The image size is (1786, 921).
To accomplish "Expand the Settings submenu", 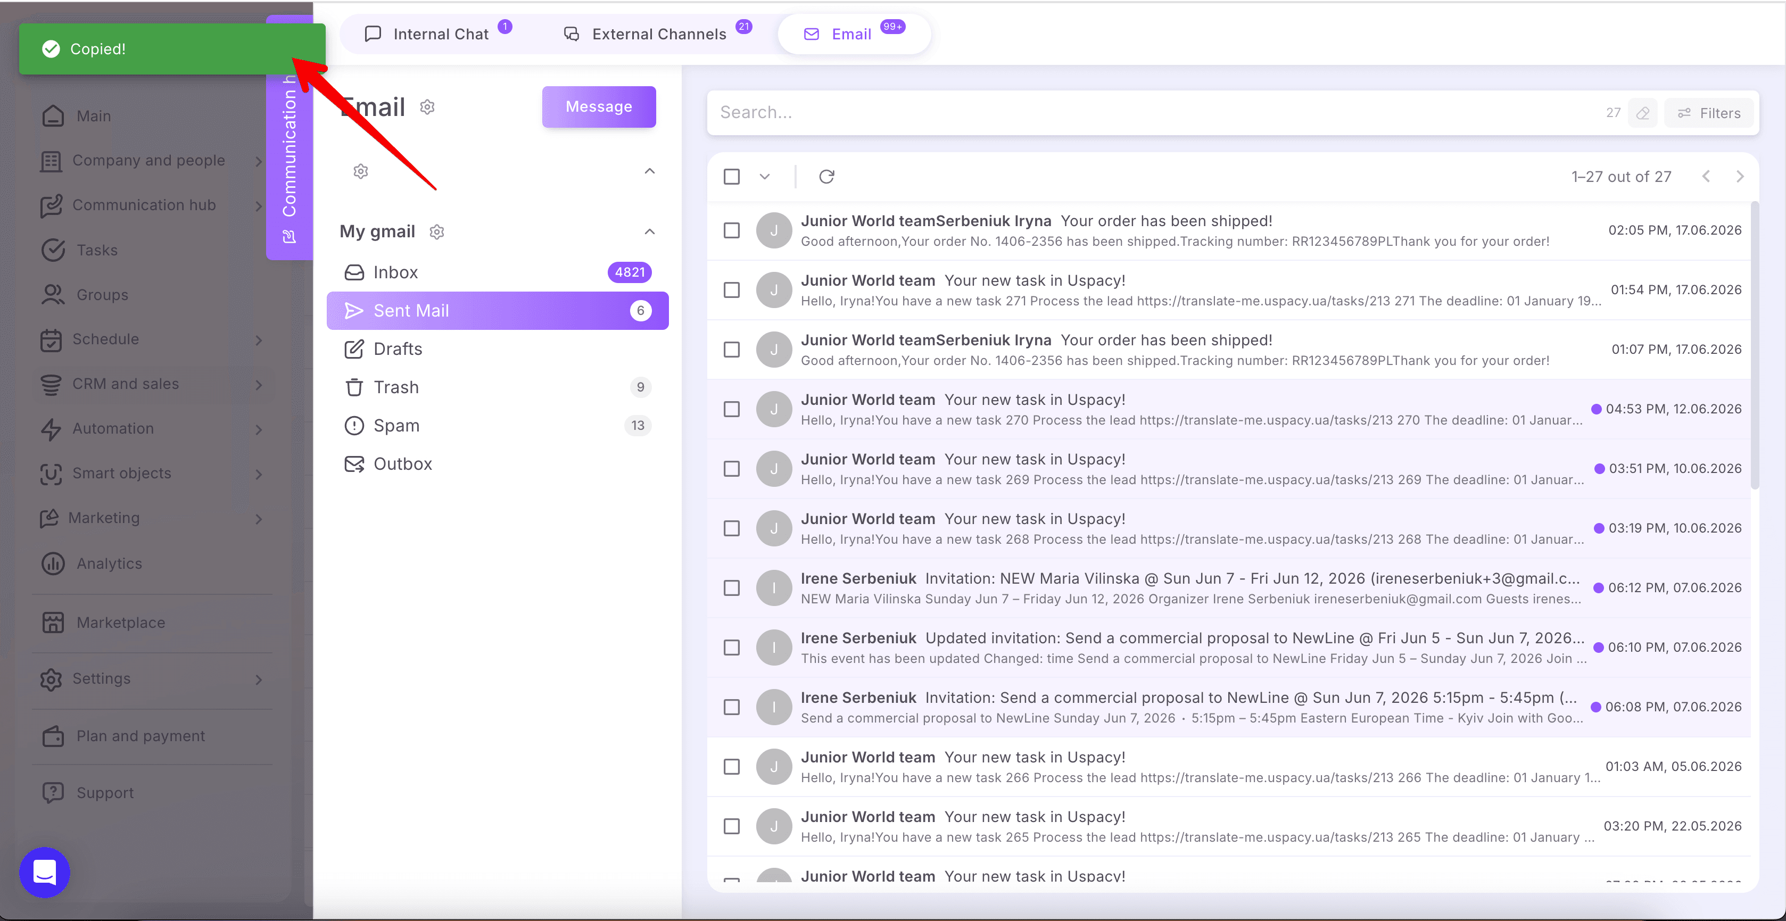I will pos(259,680).
